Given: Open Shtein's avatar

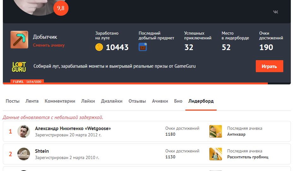Looking at the screenshot, I should (x=24, y=154).
